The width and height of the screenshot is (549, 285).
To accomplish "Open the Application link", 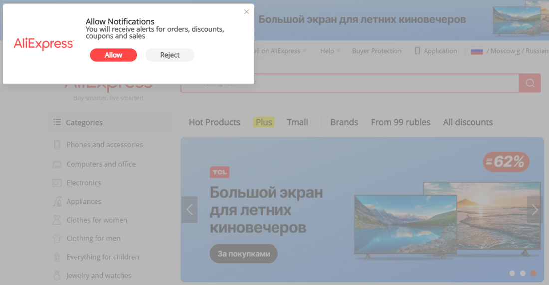I will click(440, 51).
